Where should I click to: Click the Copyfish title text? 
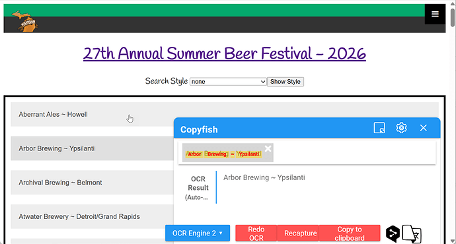point(199,129)
